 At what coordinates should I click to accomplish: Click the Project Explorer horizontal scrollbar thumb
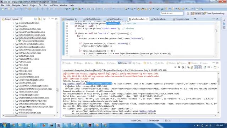coord(16,116)
